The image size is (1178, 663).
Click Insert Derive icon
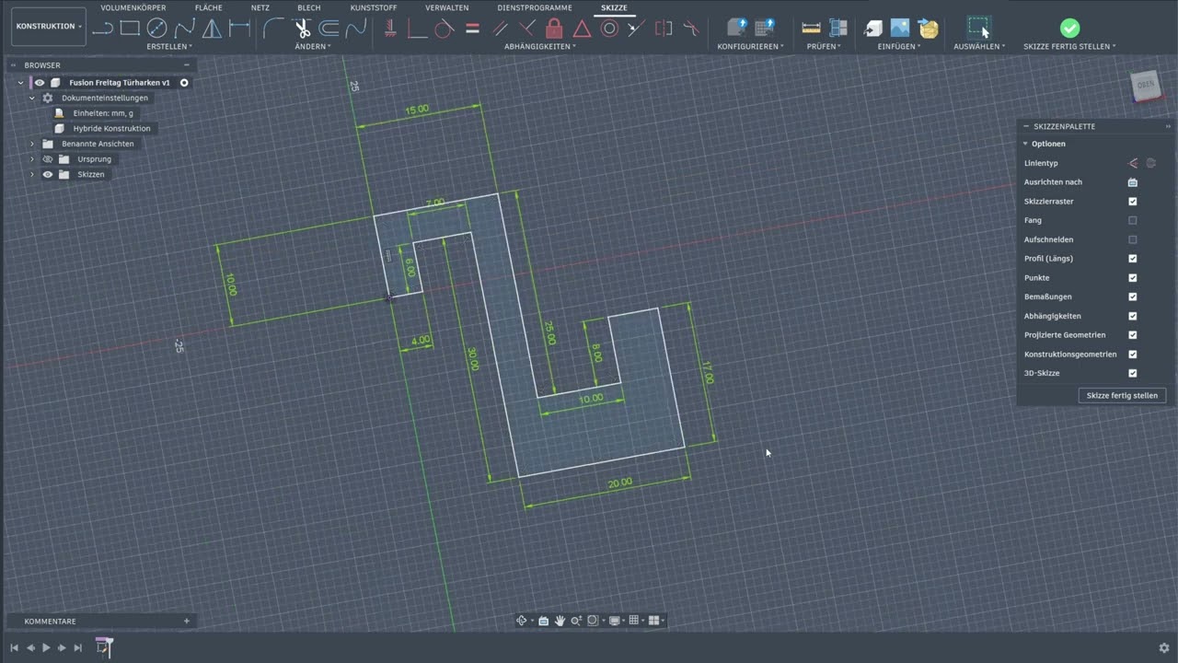872,29
